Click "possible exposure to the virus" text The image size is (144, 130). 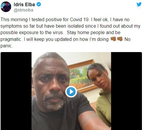coord(32,33)
